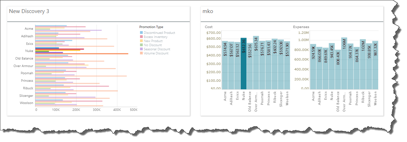Select the Nuke 943.45K Expenses bar
Viewport: 407px width, 142px height.
pos(332,66)
